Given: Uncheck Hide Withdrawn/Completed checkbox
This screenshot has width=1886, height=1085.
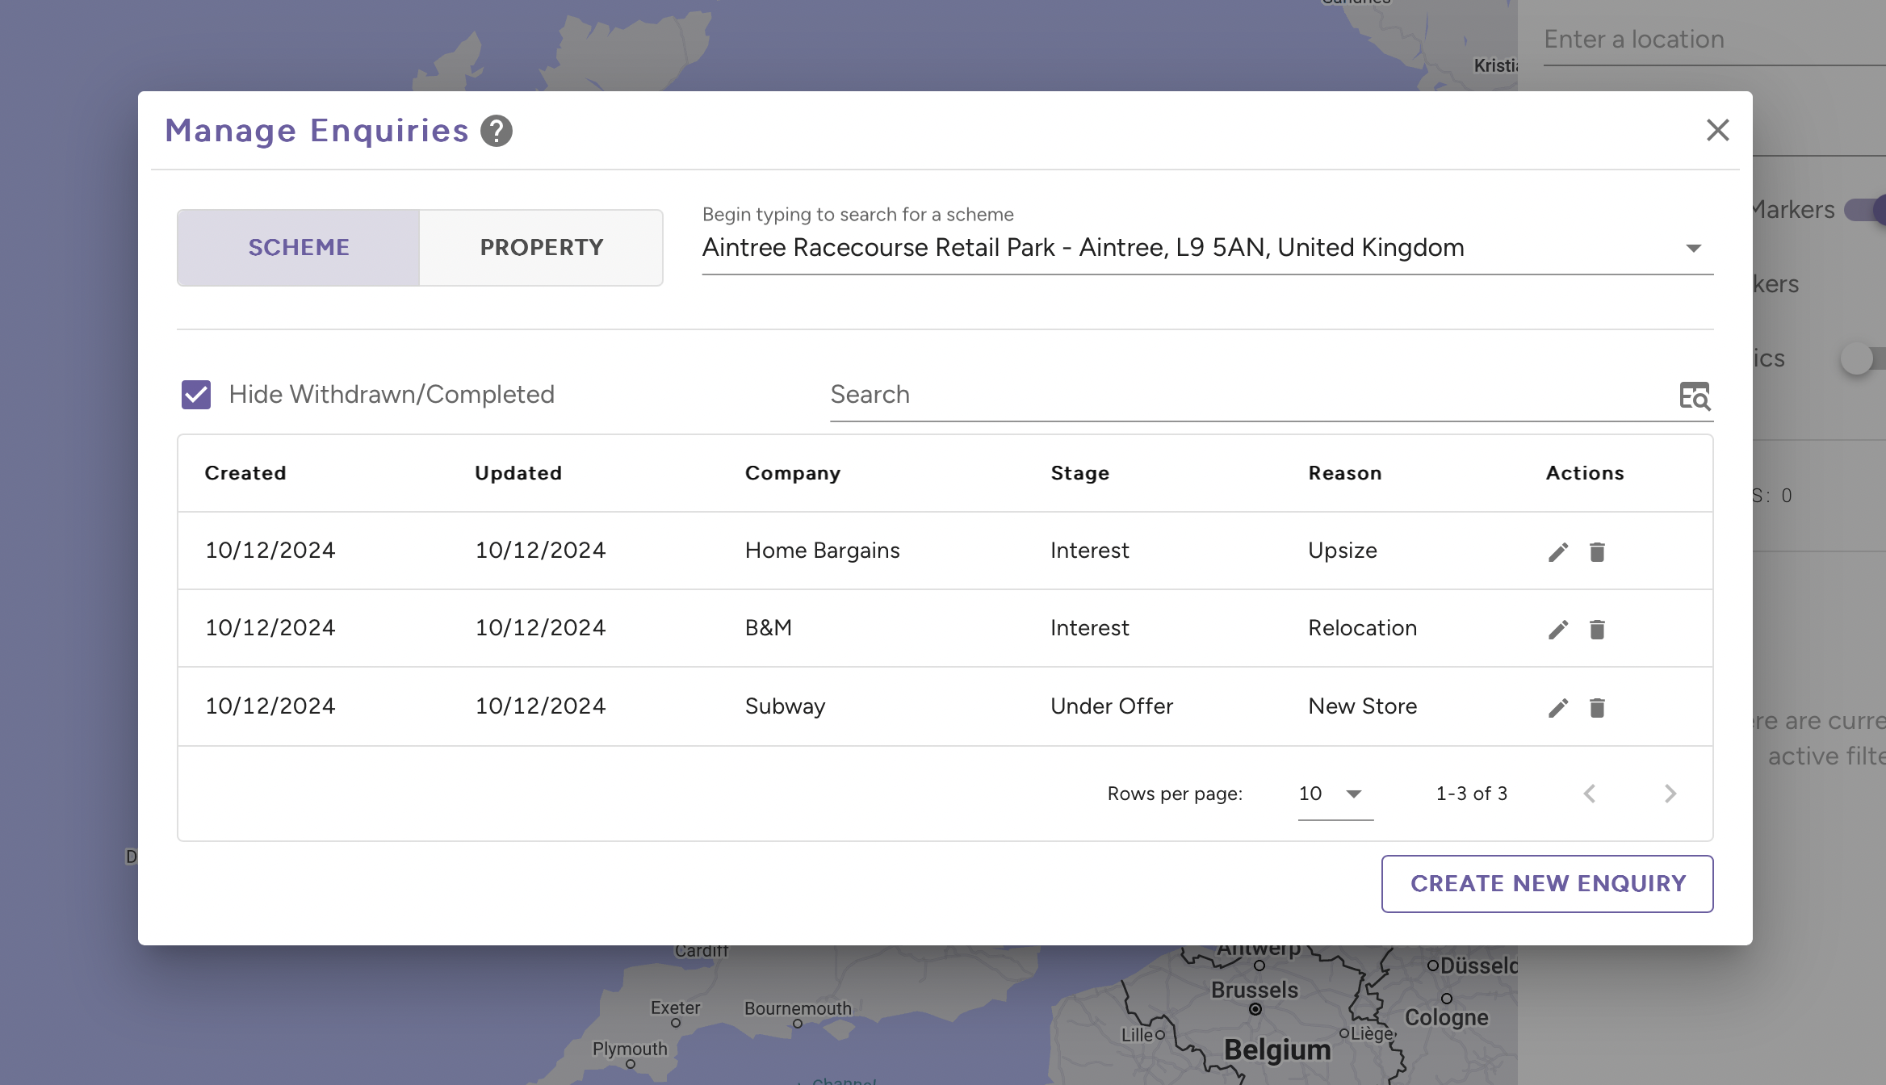Looking at the screenshot, I should [196, 395].
